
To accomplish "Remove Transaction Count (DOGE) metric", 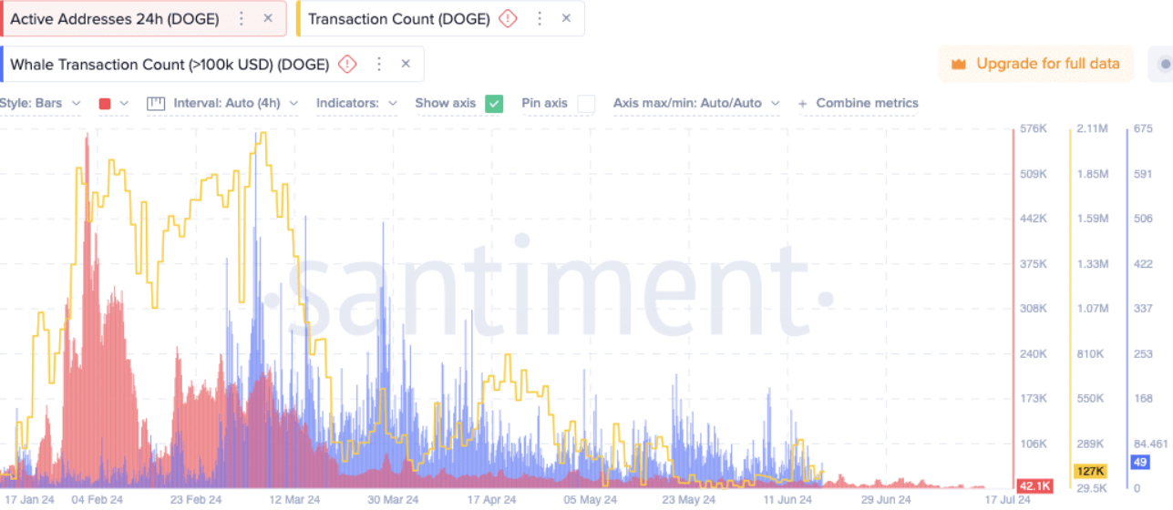I will (566, 18).
